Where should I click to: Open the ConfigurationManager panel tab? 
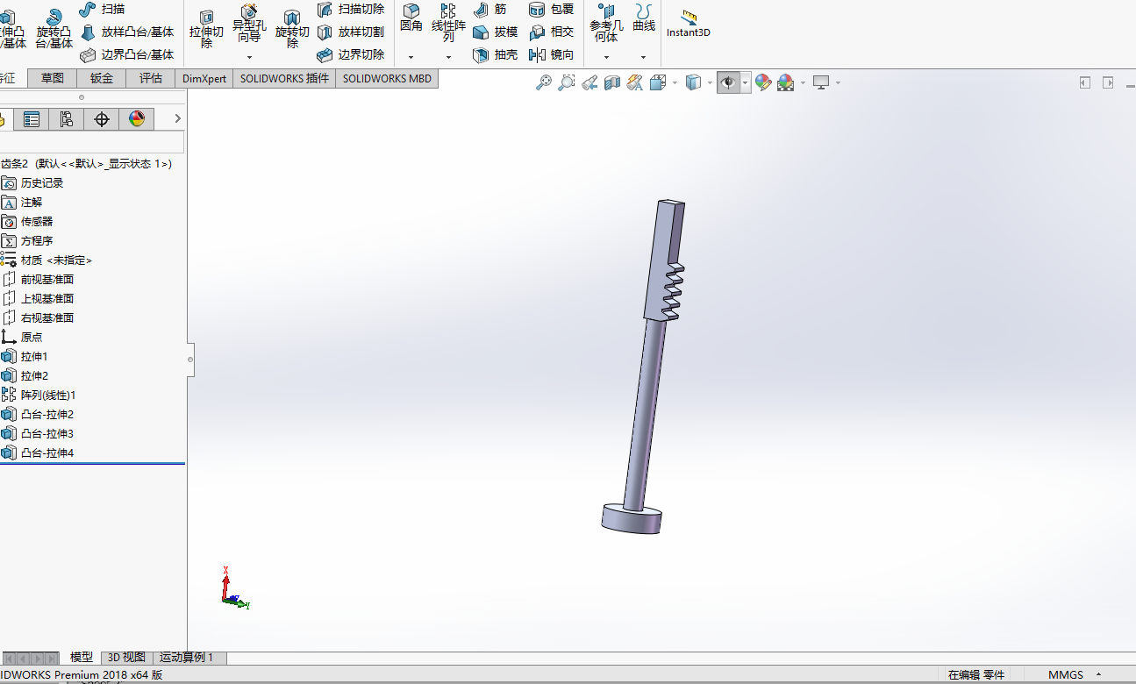point(67,119)
